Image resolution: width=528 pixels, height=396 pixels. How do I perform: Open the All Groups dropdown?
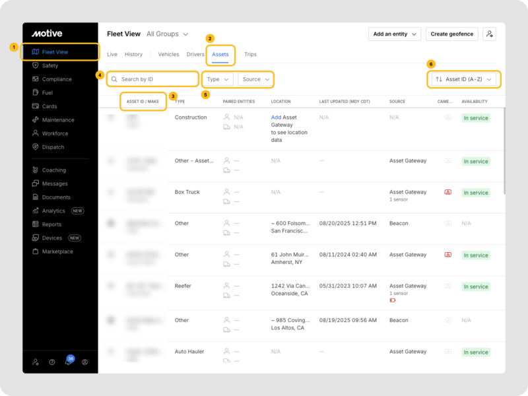[x=168, y=34]
